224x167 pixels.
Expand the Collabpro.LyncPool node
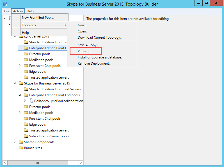point(25,101)
